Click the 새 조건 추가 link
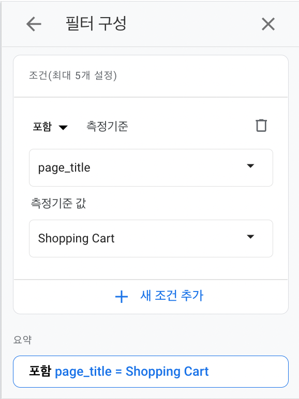 tap(172, 296)
